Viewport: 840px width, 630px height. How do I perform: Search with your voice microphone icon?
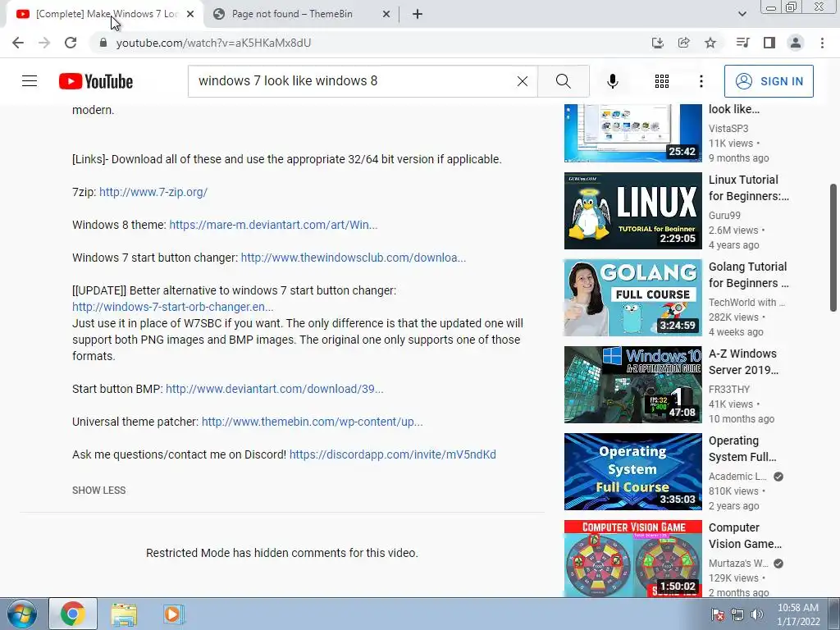(x=612, y=81)
